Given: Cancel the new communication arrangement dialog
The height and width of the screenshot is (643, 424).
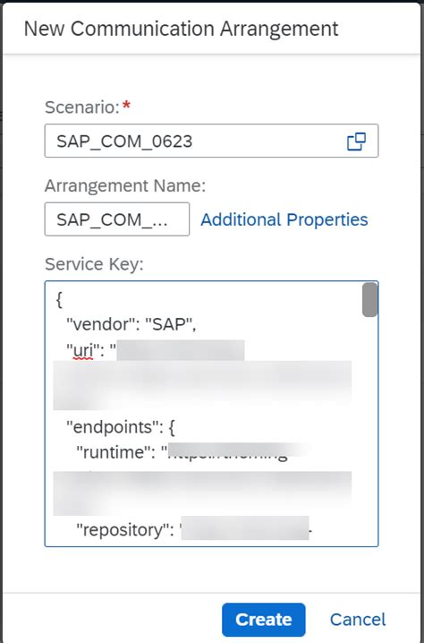Looking at the screenshot, I should tap(358, 619).
